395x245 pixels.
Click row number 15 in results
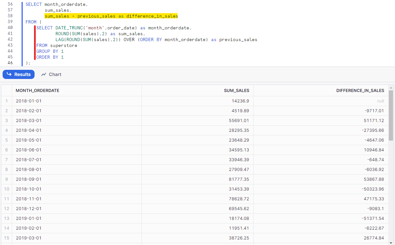6,238
